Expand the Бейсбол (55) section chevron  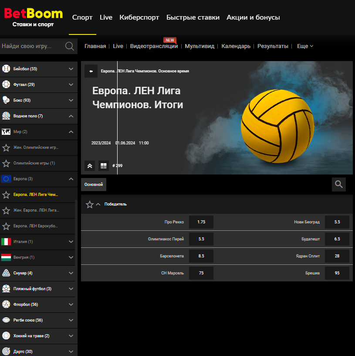(x=71, y=69)
